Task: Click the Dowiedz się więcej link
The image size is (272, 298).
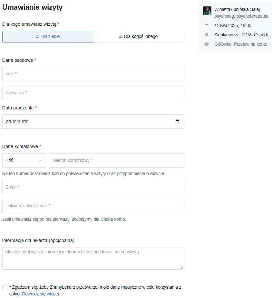Action: tap(40, 294)
